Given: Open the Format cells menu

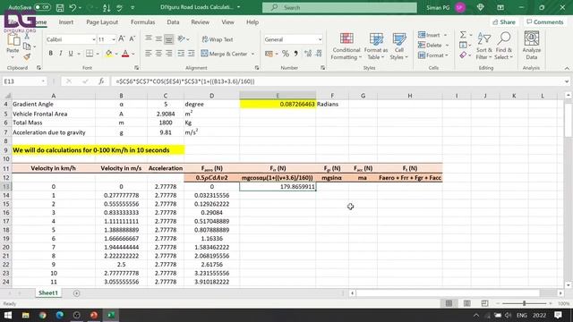Looking at the screenshot, I should 433,55.
